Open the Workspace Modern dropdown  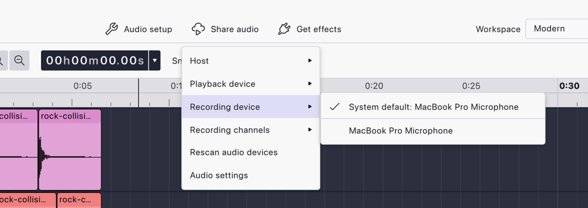(557, 29)
